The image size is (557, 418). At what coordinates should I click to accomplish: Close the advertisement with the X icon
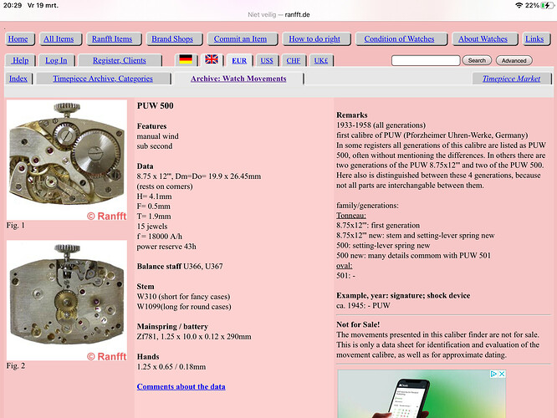[502, 374]
